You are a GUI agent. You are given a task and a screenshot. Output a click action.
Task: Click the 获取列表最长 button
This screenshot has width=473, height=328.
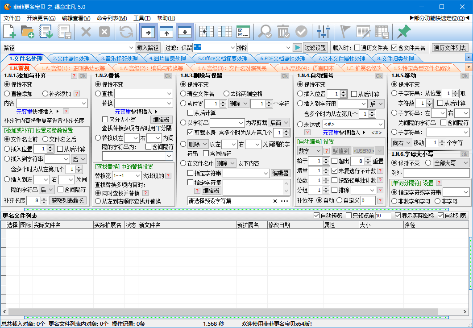click(x=67, y=200)
